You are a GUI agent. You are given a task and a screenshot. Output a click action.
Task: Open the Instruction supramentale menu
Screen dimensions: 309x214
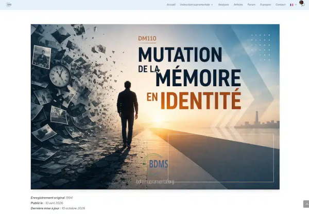click(195, 5)
